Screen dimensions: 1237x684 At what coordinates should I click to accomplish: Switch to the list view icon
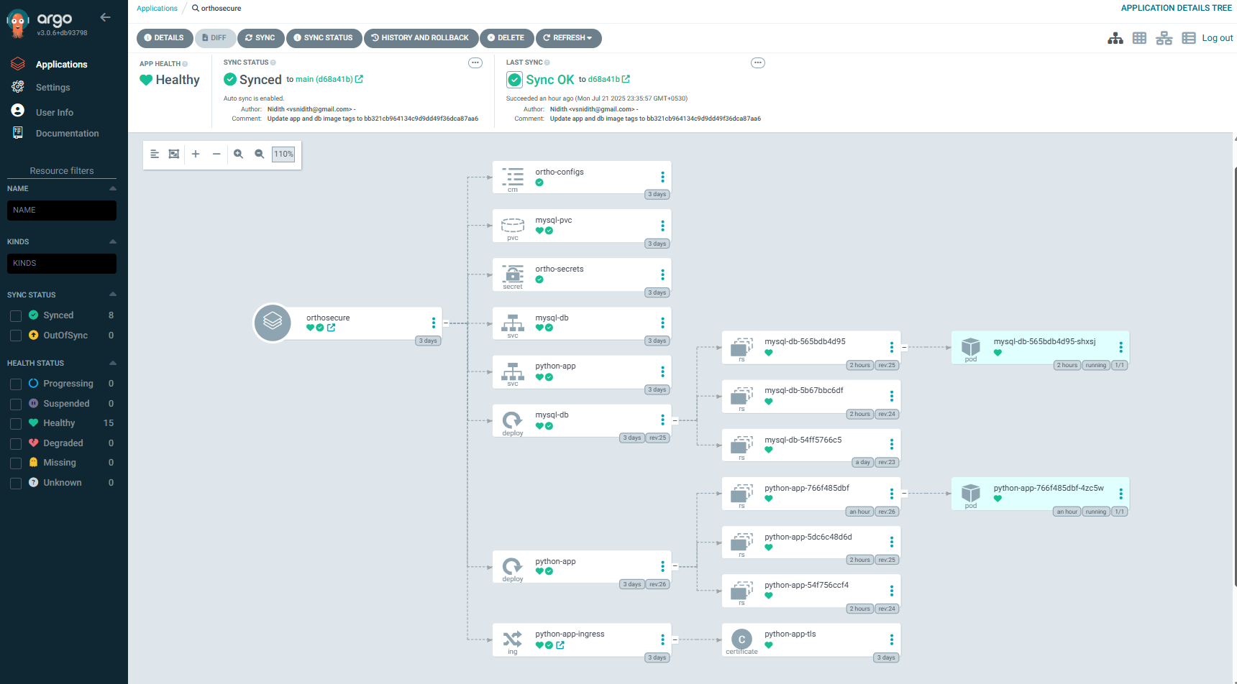tap(1188, 38)
